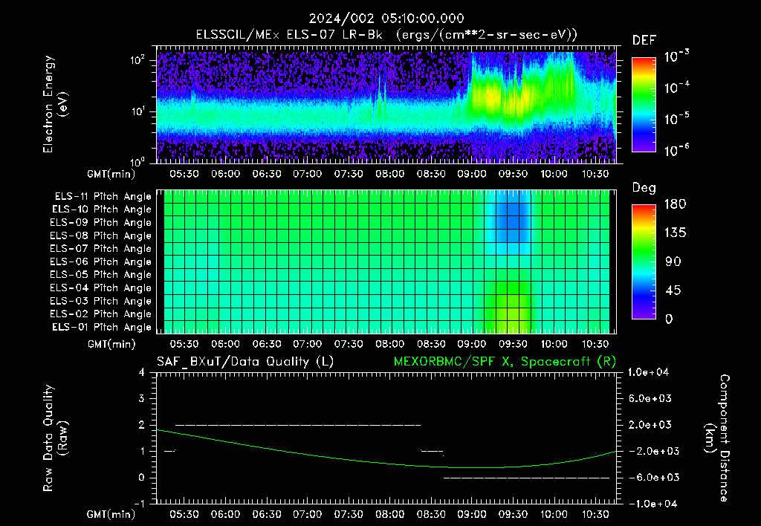761x526 pixels.
Task: Click the DEF color bar legend
Action: point(644,104)
